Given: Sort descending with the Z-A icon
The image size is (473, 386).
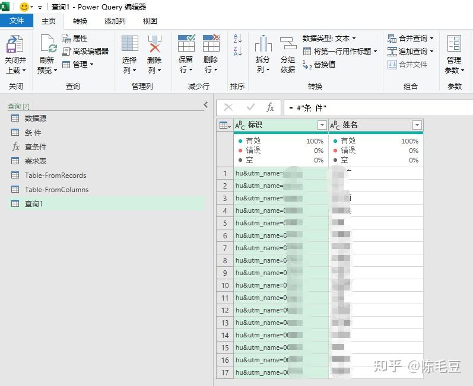Looking at the screenshot, I should tap(237, 51).
